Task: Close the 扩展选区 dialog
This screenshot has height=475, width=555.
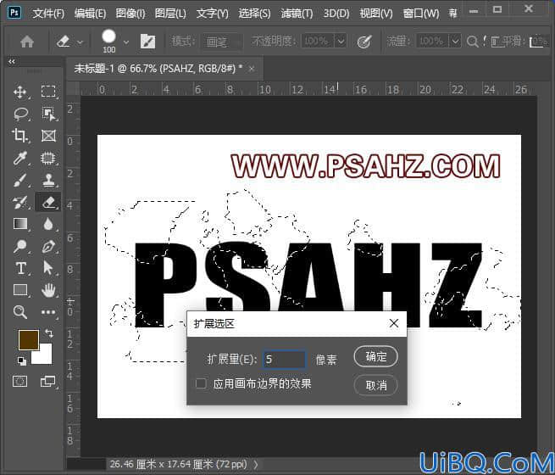Action: point(394,323)
